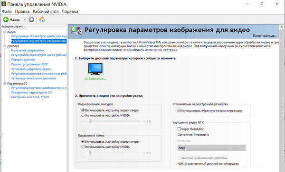Screen dimensions: 285x172
Task: Click the forward navigation arrow icon
Action: [x=31, y=19]
